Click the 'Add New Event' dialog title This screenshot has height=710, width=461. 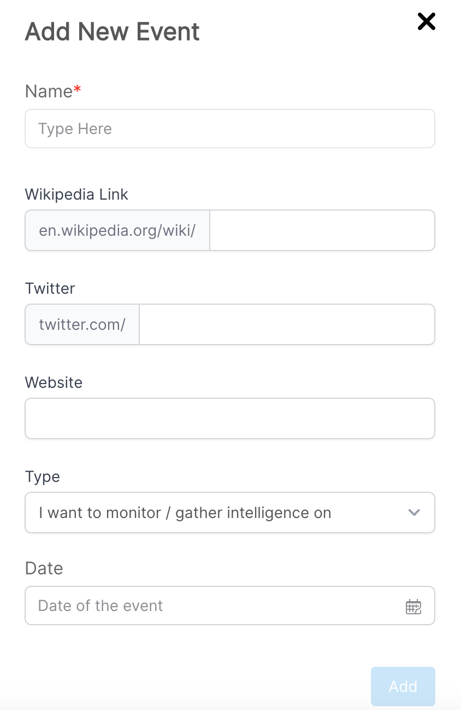pyautogui.click(x=111, y=32)
